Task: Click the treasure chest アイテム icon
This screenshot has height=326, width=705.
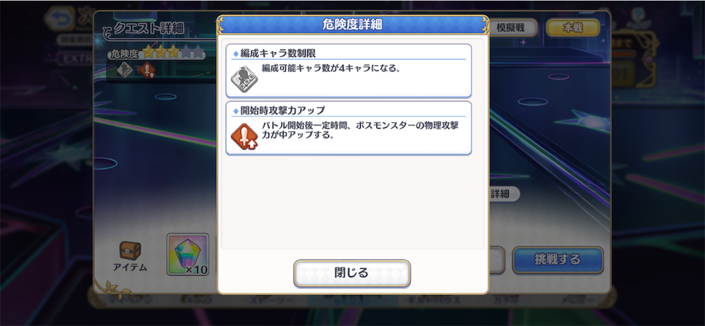Action: tap(130, 250)
